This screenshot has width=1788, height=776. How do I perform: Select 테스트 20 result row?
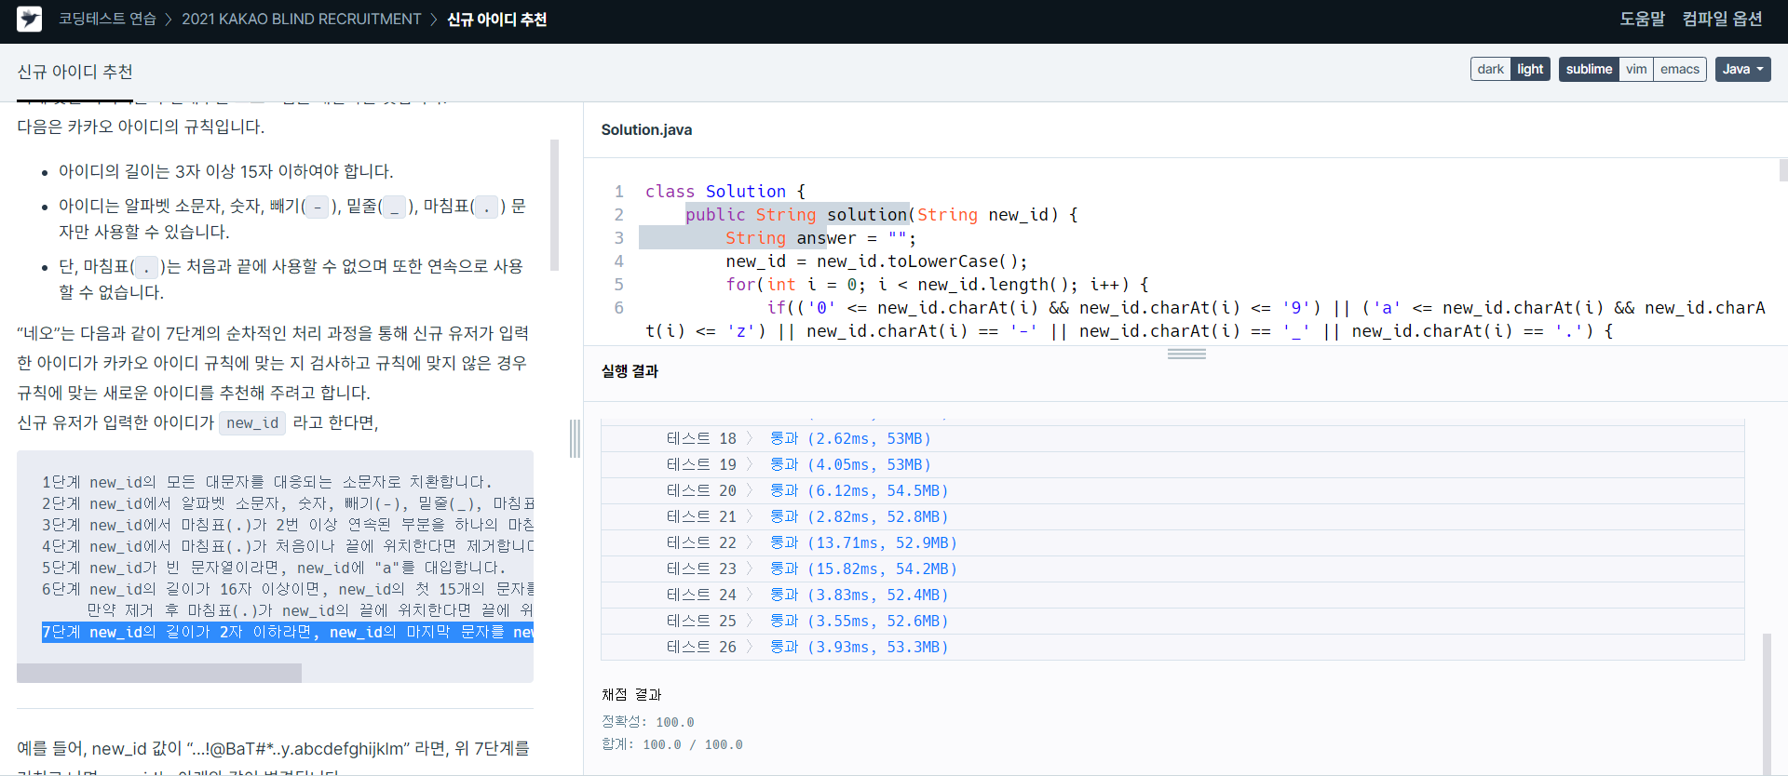[x=1172, y=490]
